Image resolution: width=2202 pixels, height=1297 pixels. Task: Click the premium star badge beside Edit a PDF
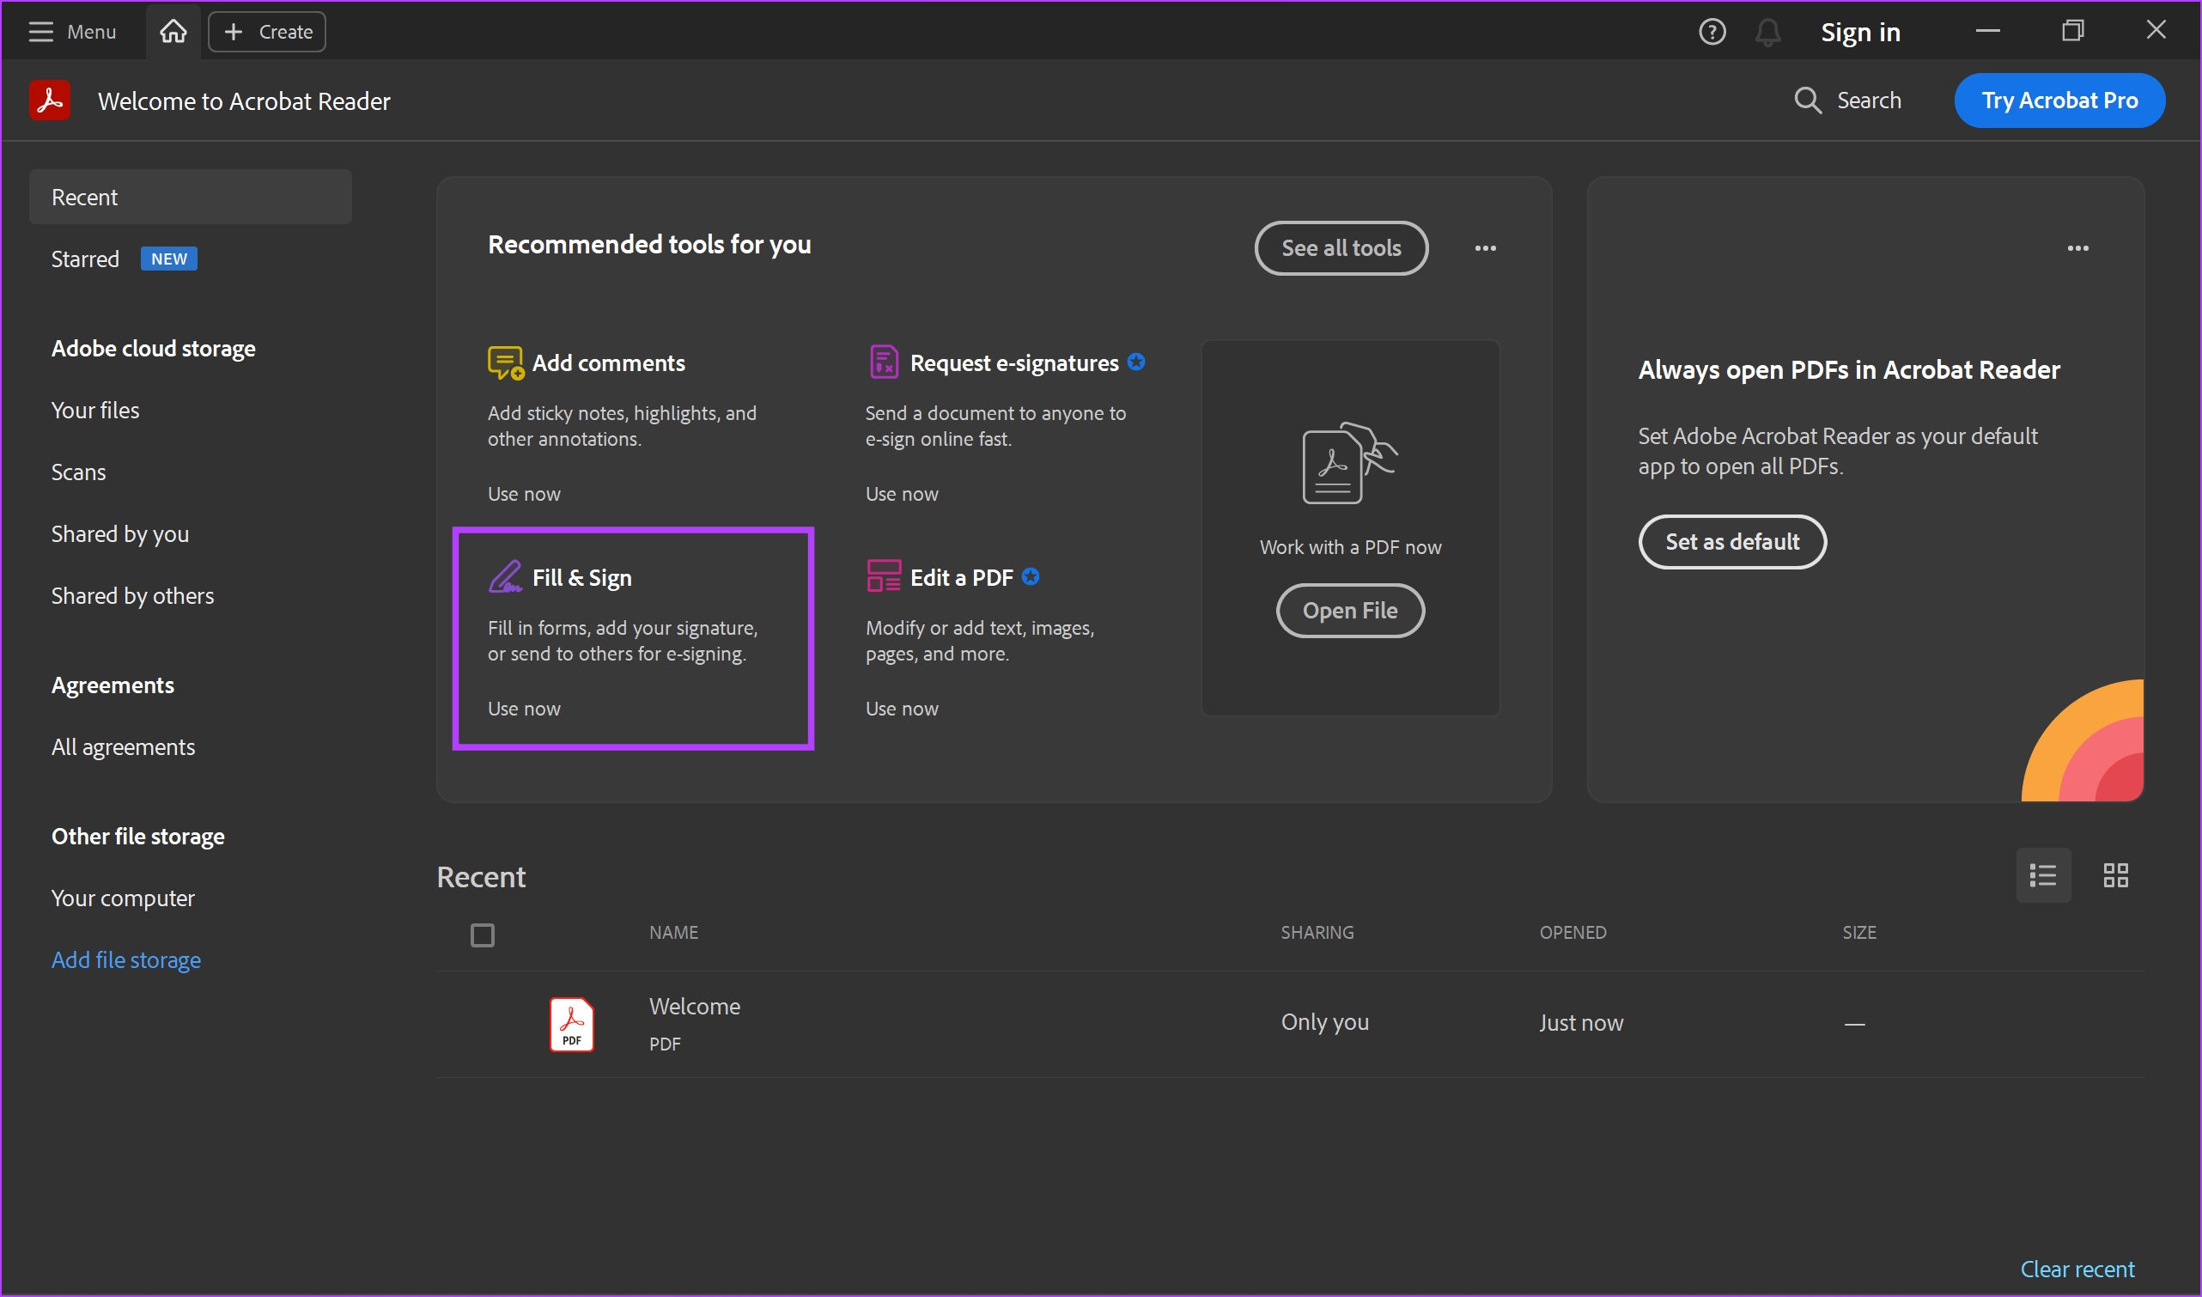pos(1031,577)
